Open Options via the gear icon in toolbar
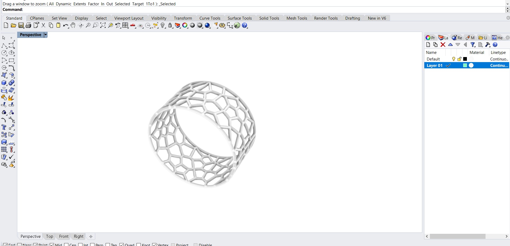Screen dimensions: 510x246 coord(222,25)
